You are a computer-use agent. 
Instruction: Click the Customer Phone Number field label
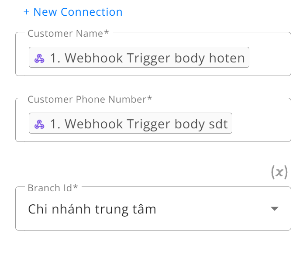(x=90, y=100)
